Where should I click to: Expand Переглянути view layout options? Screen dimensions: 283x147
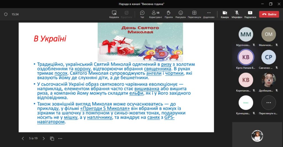194,14
